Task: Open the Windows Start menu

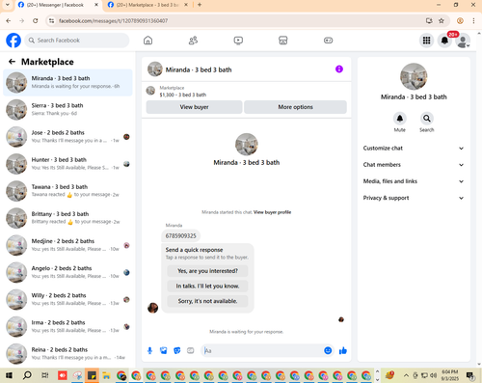Action: (x=9, y=375)
